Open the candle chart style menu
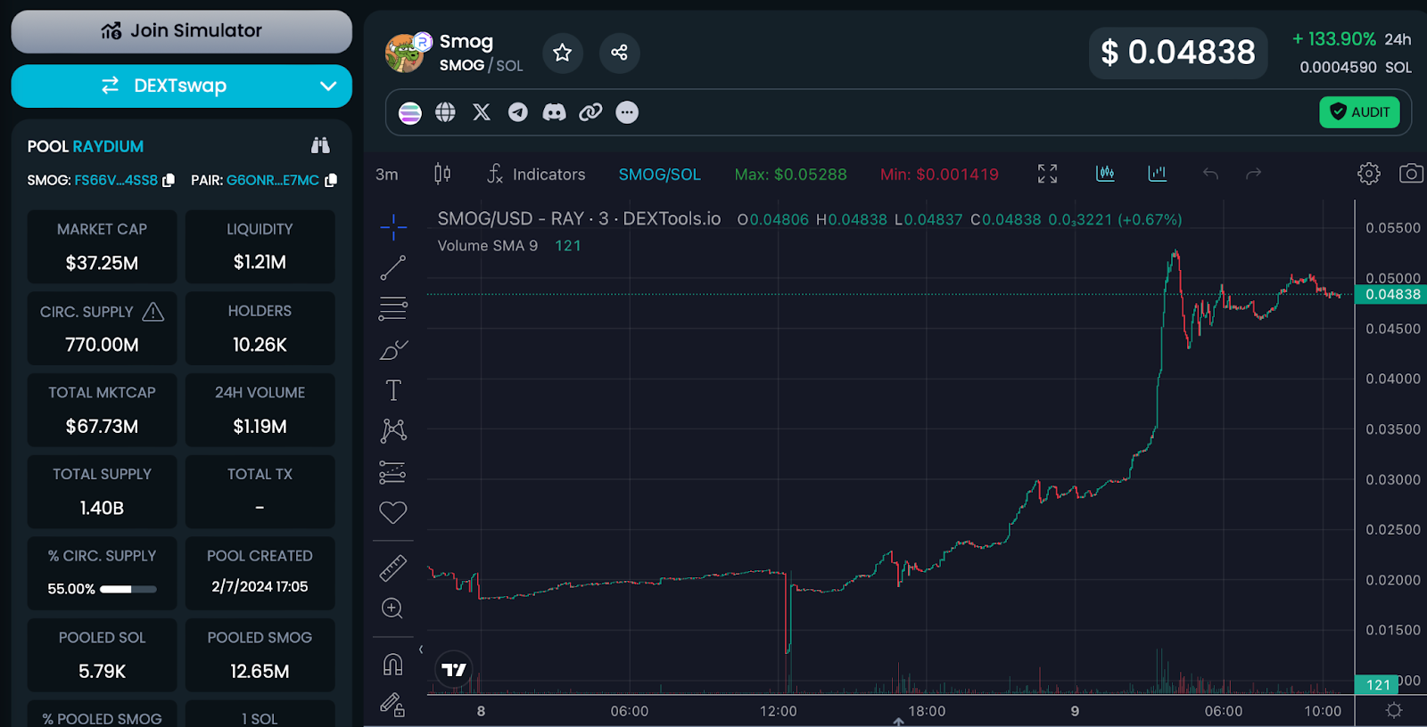This screenshot has width=1427, height=727. pos(442,174)
